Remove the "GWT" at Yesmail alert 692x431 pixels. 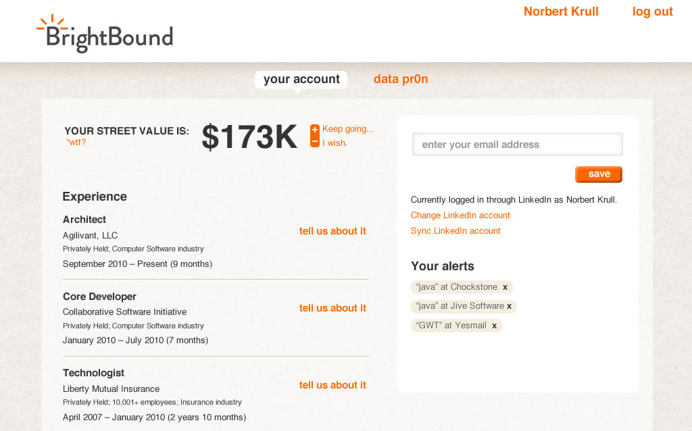pos(494,326)
